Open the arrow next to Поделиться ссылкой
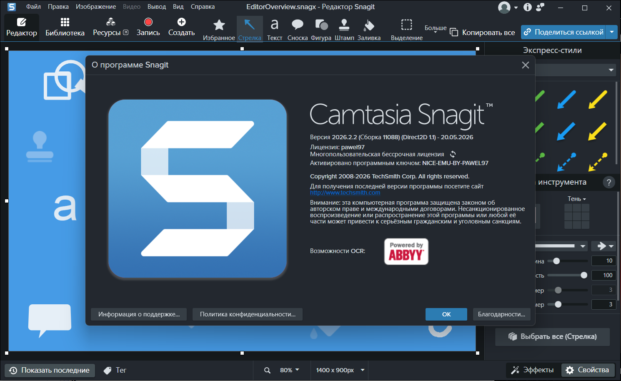621x381 pixels. coord(612,32)
